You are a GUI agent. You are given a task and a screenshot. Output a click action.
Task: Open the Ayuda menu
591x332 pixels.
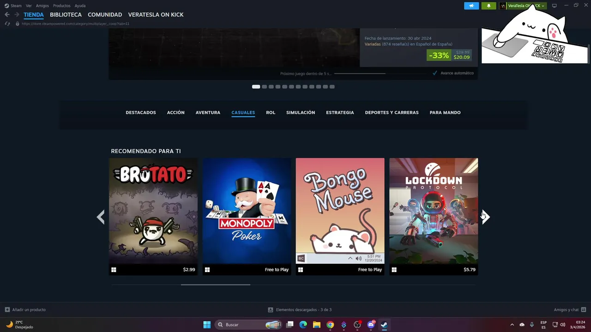point(80,6)
